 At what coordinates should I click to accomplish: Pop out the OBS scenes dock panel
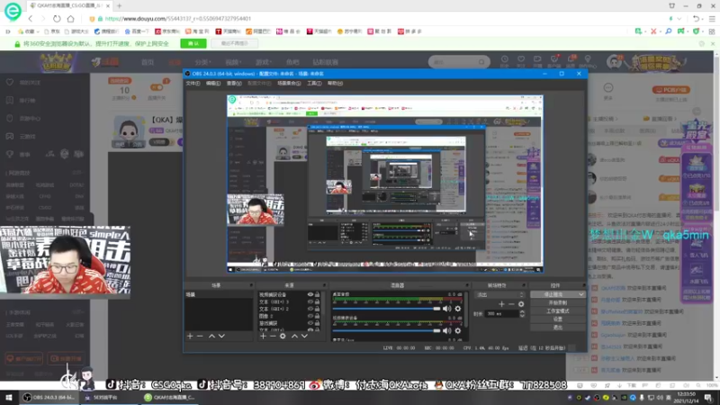pos(251,285)
